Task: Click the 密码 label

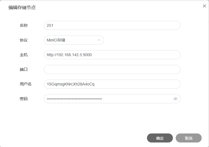Action: coord(24,99)
